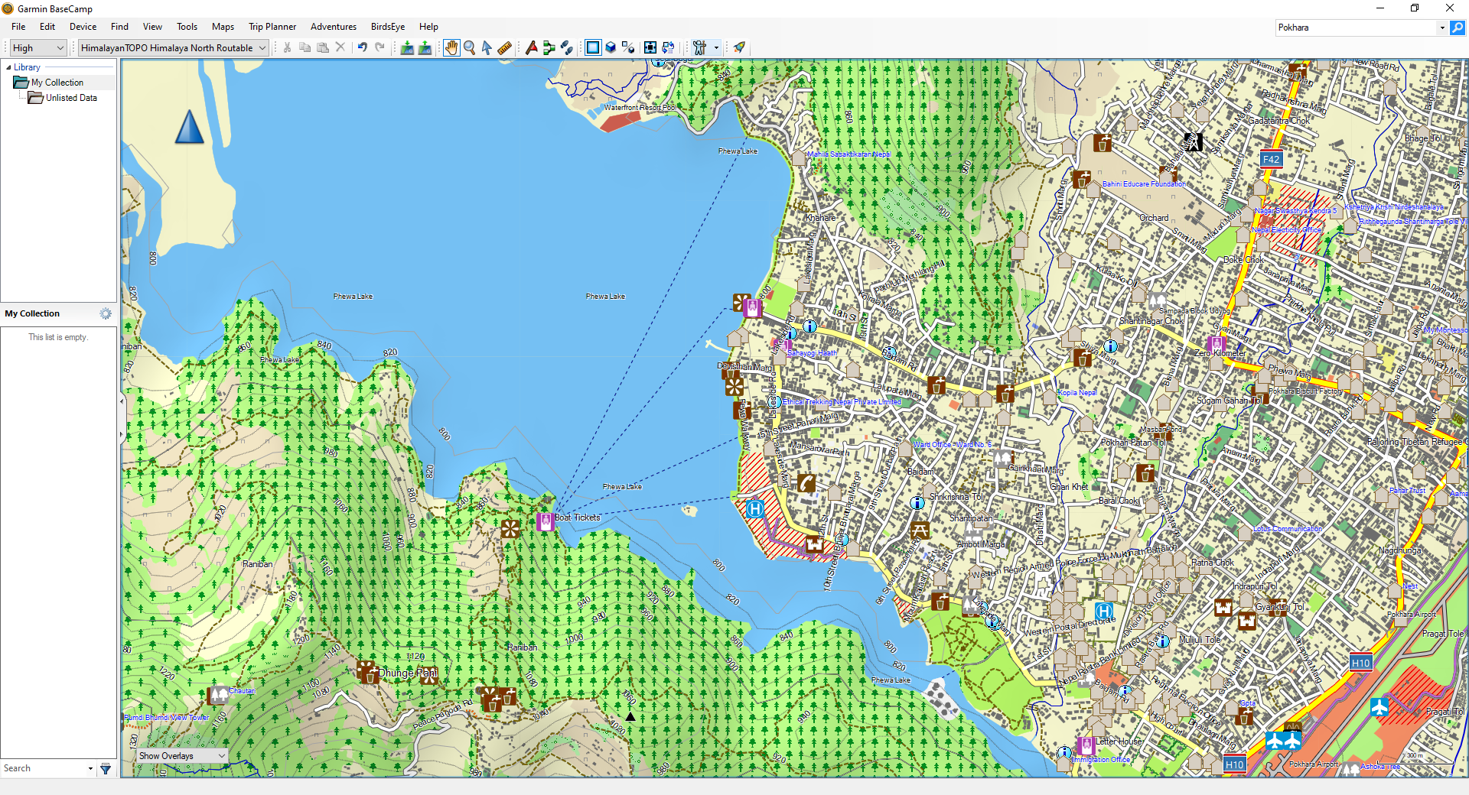Open the Device menu
This screenshot has height=795, width=1469.
coord(83,27)
